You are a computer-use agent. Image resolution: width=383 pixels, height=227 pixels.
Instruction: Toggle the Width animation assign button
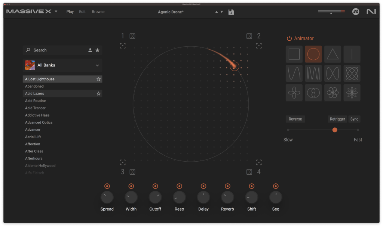point(131,186)
